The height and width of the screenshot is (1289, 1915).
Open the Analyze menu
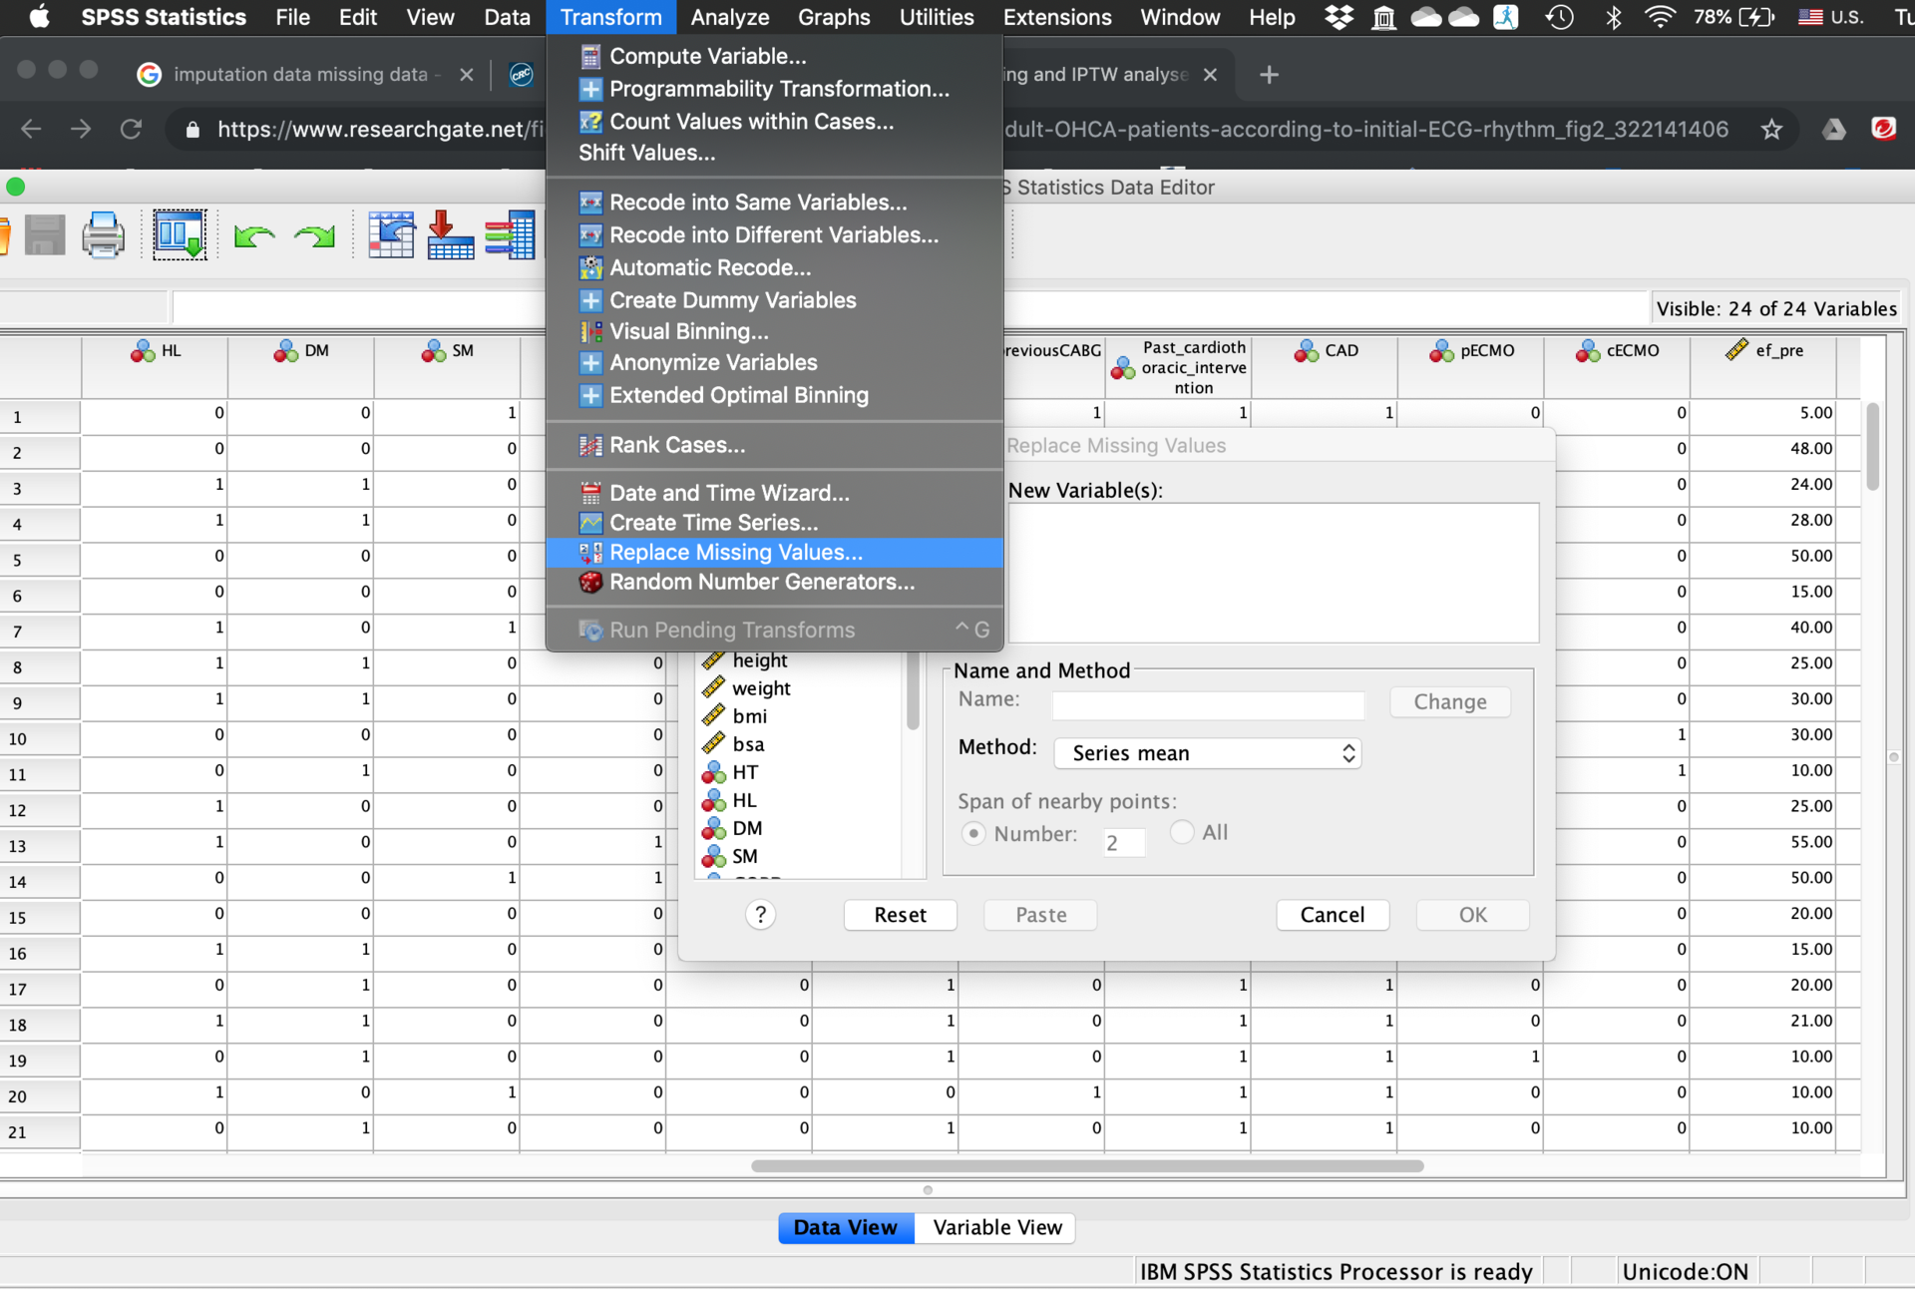pyautogui.click(x=730, y=17)
